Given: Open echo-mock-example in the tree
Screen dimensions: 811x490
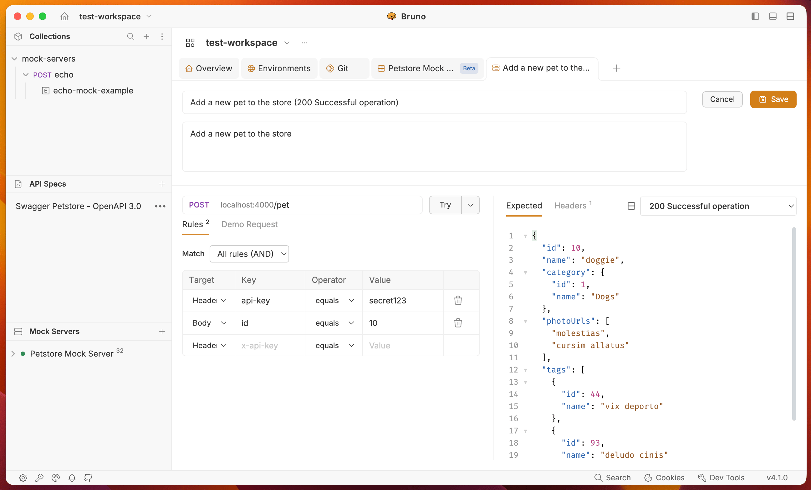Looking at the screenshot, I should click(88, 90).
